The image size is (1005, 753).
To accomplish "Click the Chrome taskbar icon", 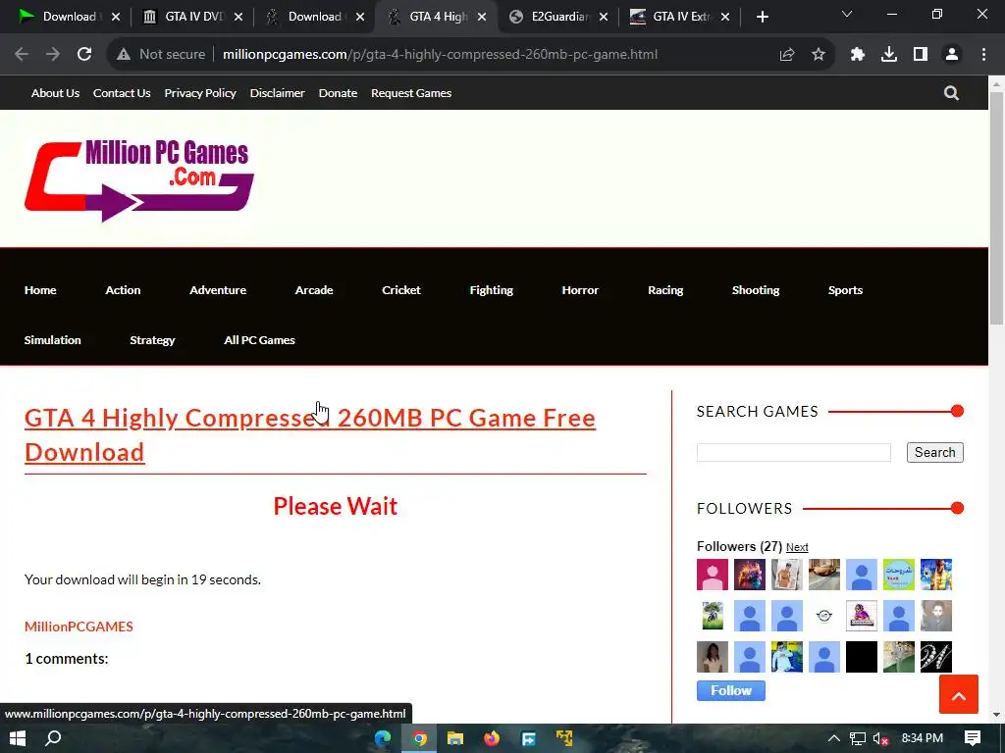I will click(419, 738).
